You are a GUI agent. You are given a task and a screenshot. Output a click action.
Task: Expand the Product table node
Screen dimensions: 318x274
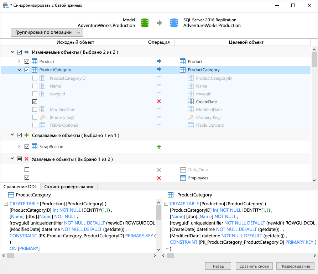pyautogui.click(x=19, y=61)
